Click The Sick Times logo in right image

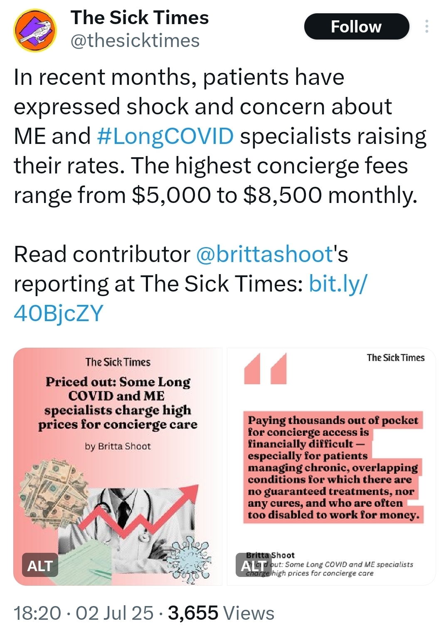395,358
